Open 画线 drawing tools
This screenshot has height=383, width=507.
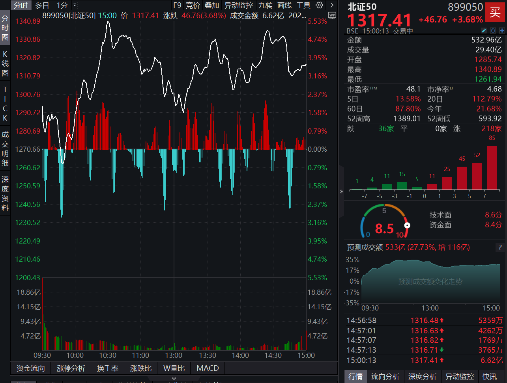coord(284,5)
